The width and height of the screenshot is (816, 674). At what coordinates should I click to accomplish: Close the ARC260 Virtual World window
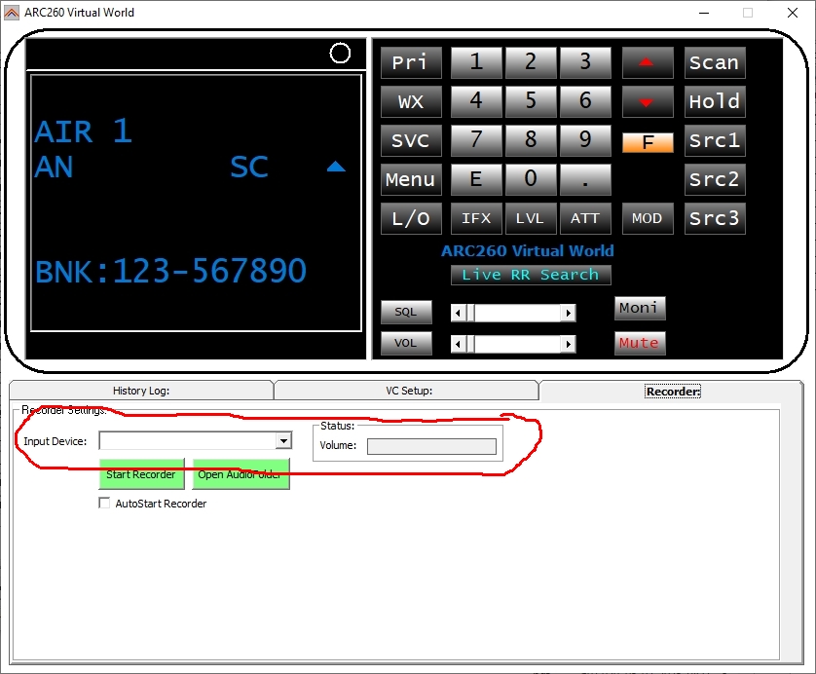pyautogui.click(x=793, y=13)
